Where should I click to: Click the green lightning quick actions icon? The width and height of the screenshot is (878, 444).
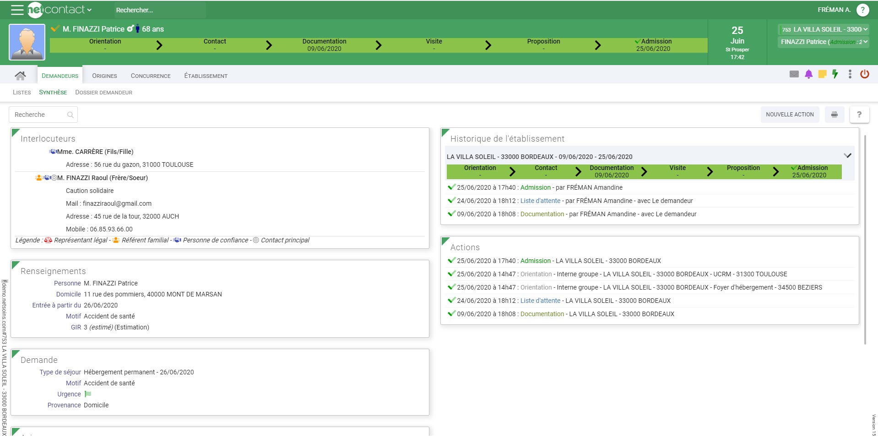[x=835, y=74]
